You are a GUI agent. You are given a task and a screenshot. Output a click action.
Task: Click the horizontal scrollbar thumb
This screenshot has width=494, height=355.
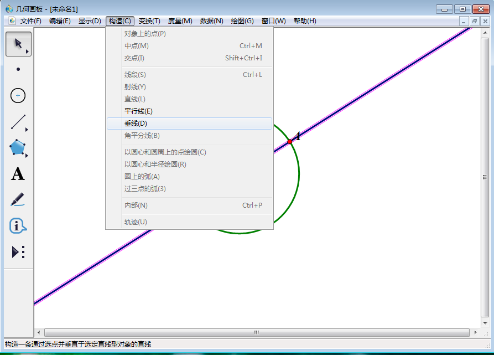257,332
